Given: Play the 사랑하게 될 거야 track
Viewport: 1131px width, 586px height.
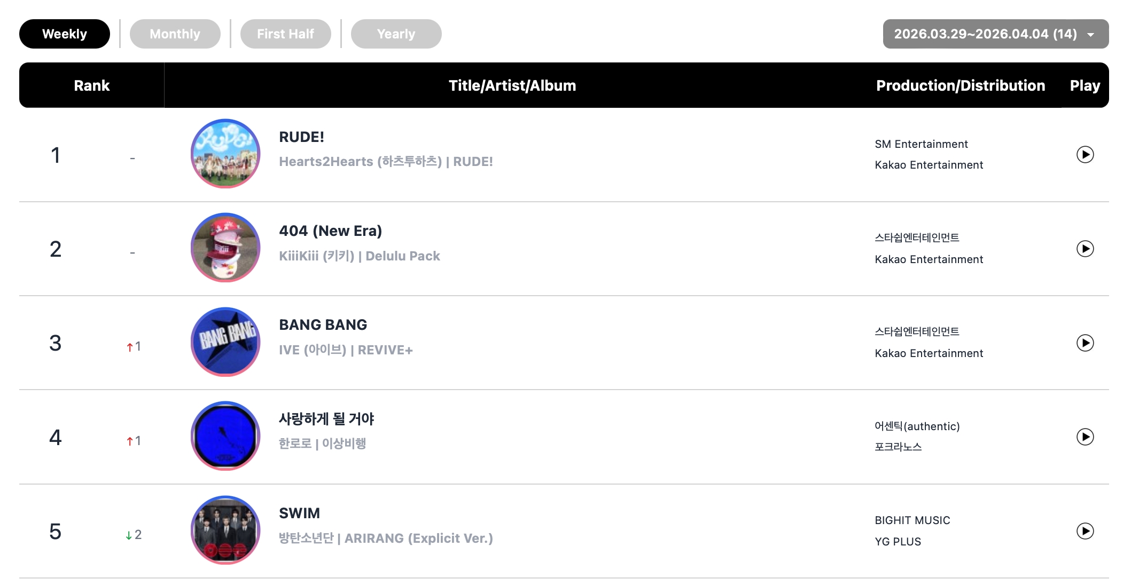Looking at the screenshot, I should pos(1085,437).
